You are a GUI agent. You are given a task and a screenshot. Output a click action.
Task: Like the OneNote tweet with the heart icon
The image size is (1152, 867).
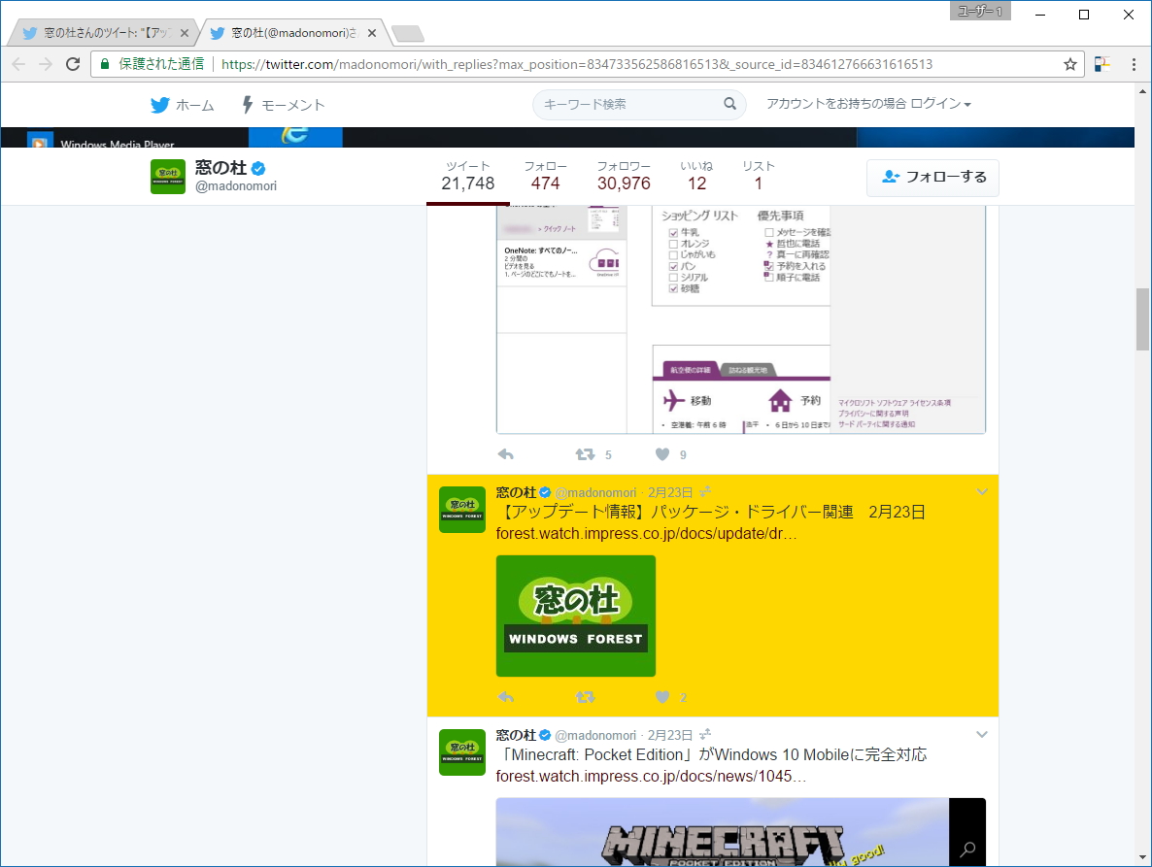pos(663,453)
